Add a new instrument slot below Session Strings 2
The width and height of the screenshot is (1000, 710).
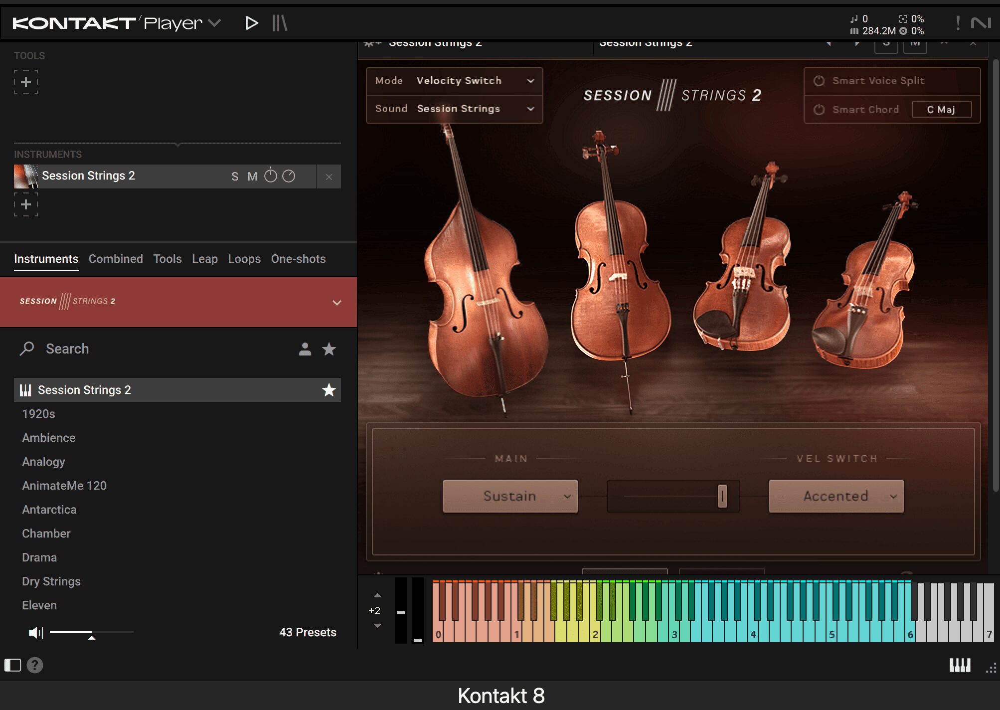click(26, 204)
